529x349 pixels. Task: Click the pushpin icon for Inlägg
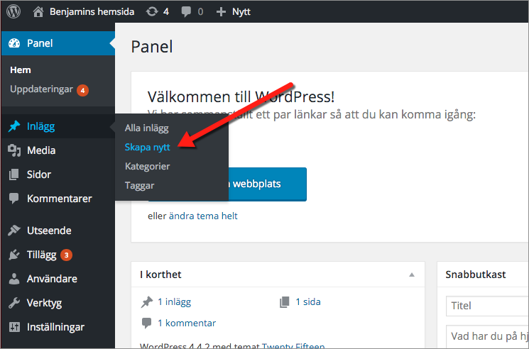point(14,126)
